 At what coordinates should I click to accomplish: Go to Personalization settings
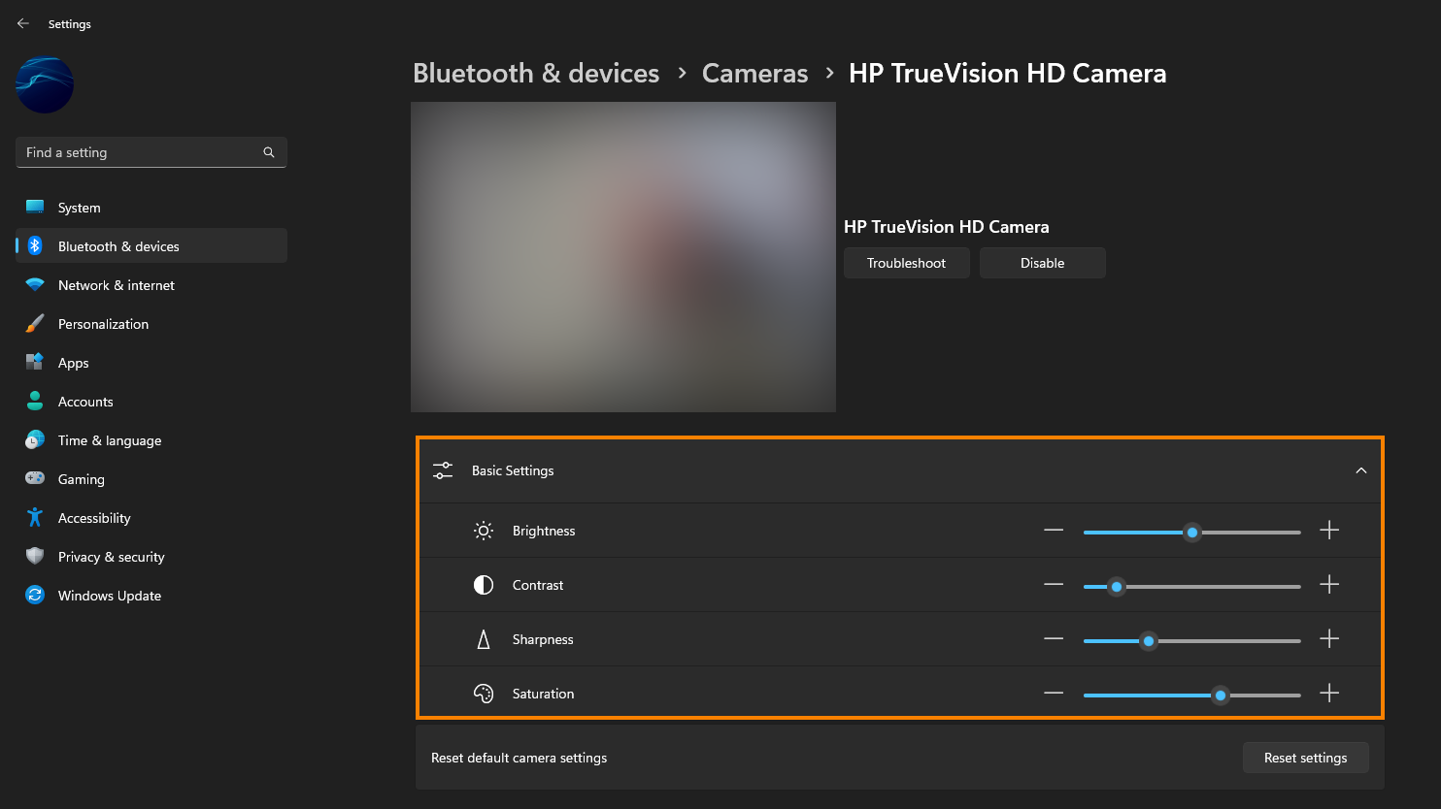pos(151,324)
